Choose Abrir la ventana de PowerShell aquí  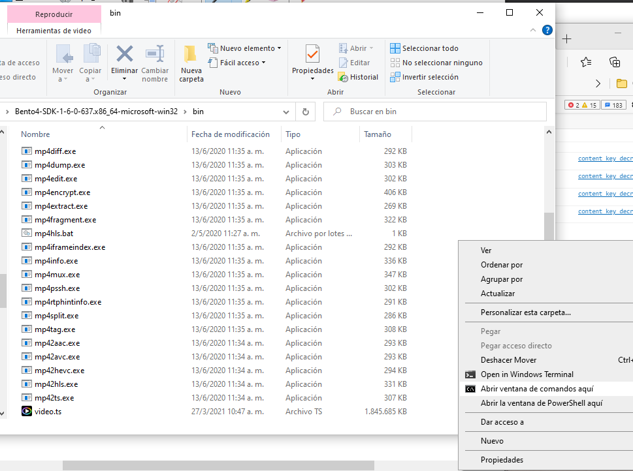[542, 403]
